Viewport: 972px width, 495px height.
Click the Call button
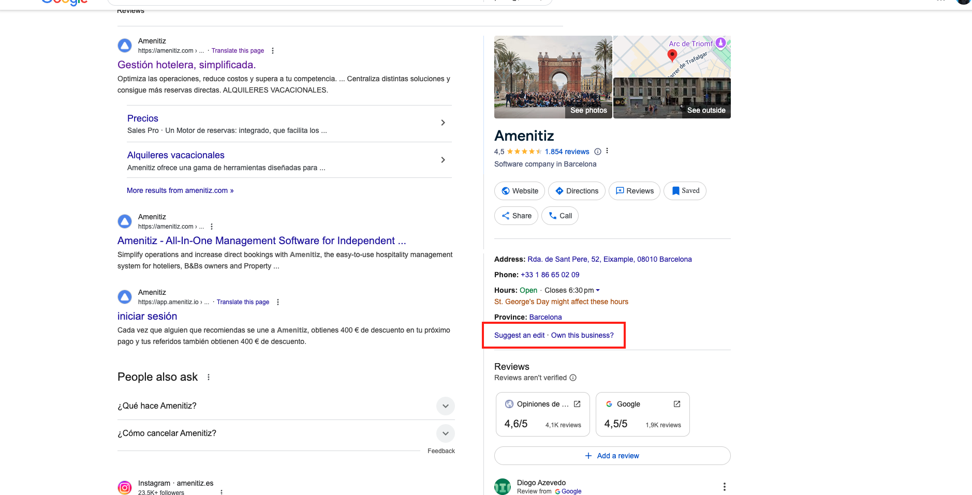coord(560,216)
